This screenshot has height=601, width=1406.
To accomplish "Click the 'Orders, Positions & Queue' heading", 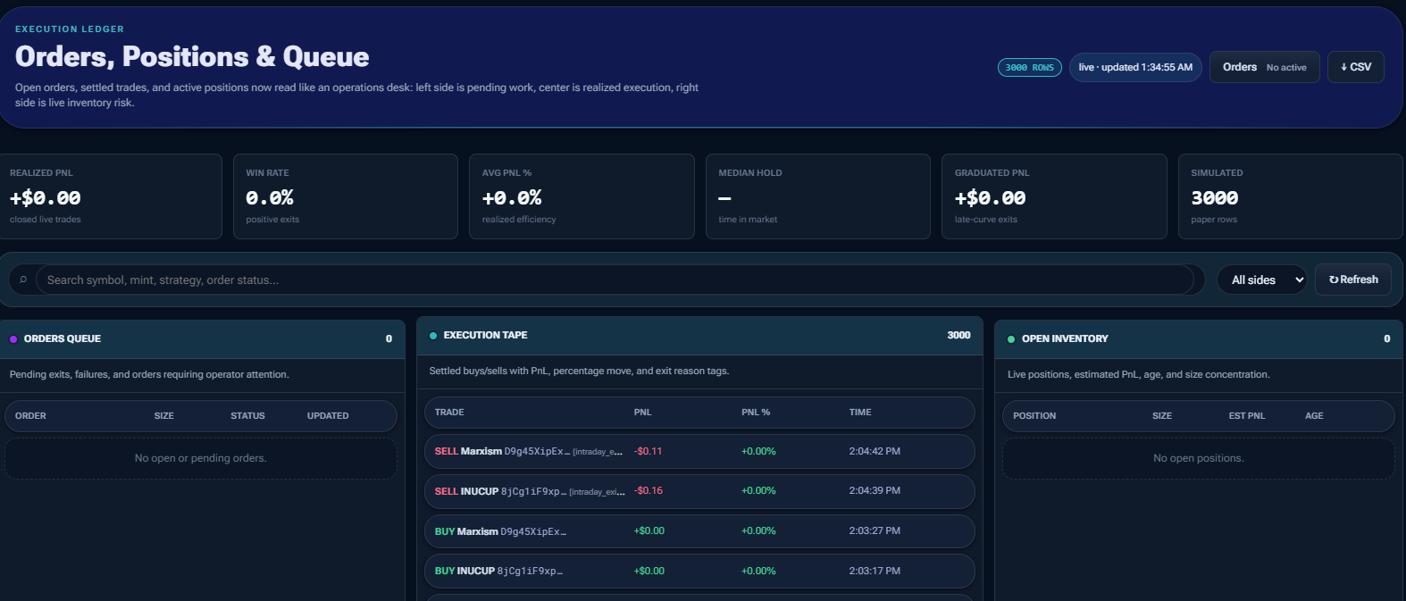I will (x=192, y=56).
